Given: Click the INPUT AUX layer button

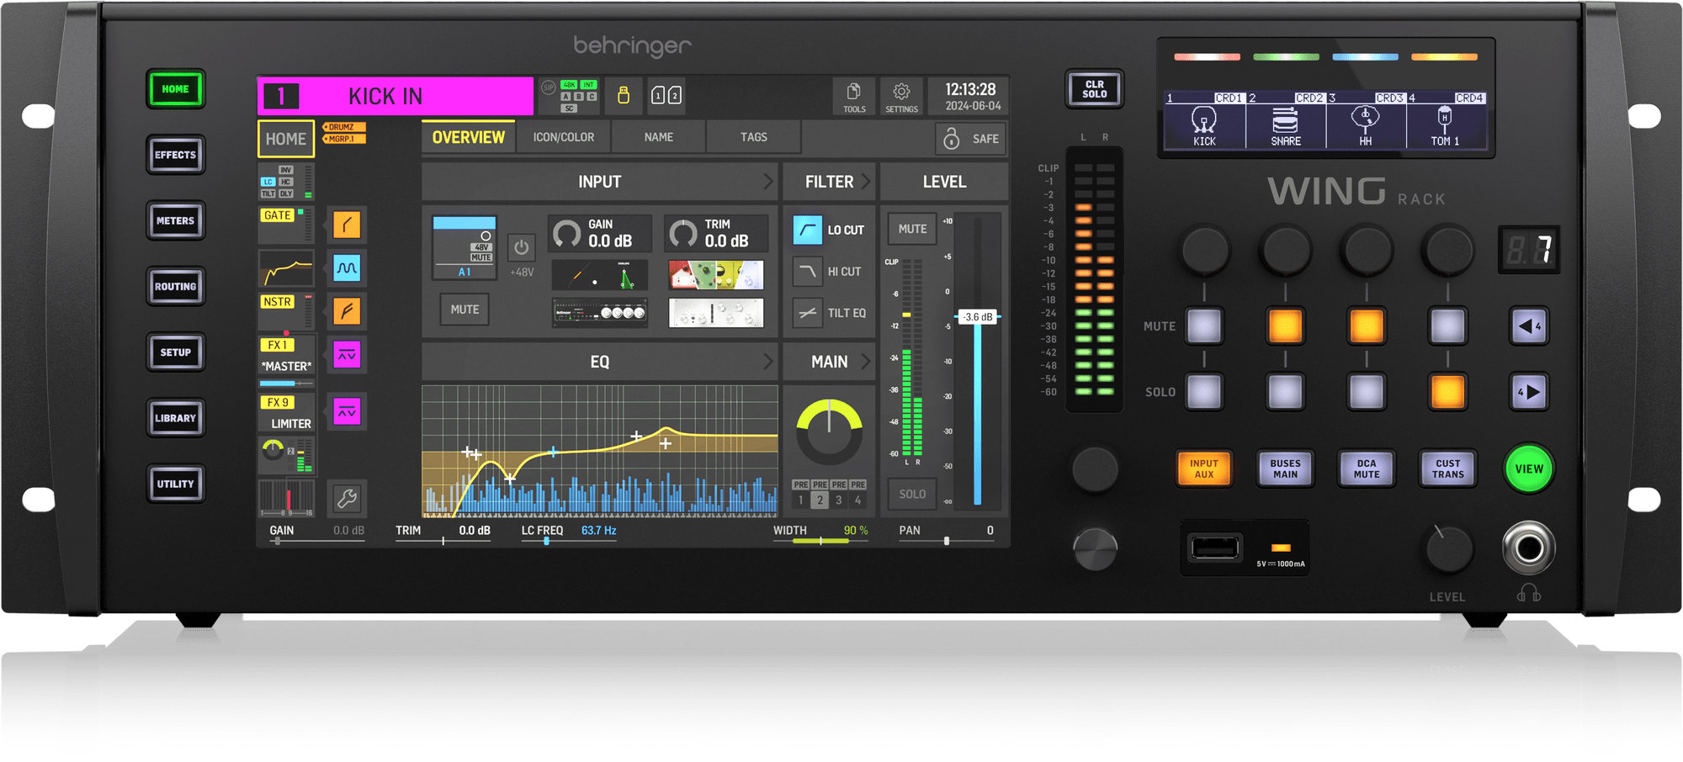Looking at the screenshot, I should 1204,468.
